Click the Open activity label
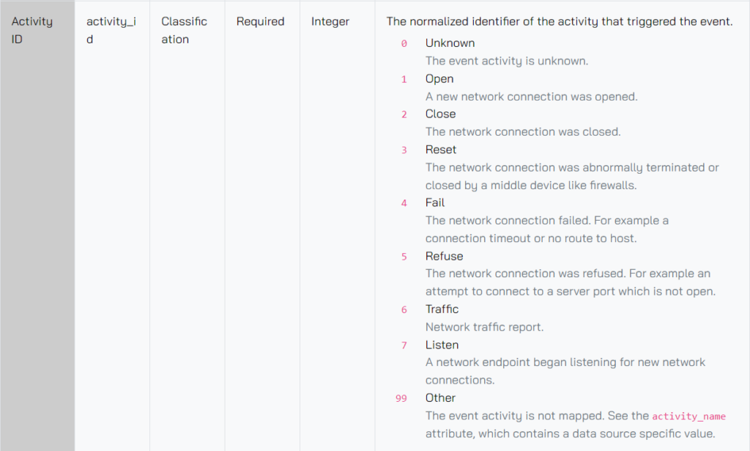 pos(439,78)
